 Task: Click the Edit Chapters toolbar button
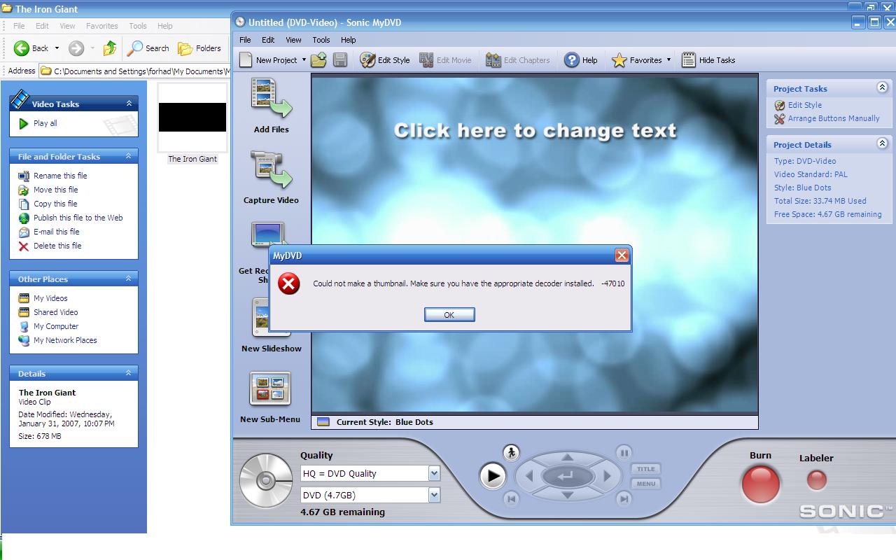tap(518, 60)
